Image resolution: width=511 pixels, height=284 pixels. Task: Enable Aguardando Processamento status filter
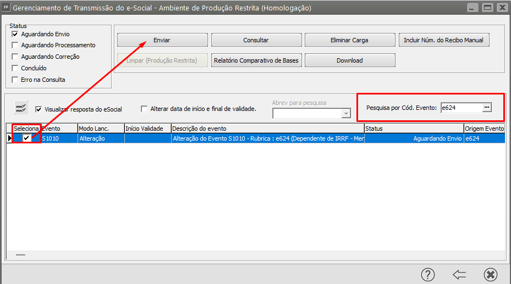click(x=15, y=46)
